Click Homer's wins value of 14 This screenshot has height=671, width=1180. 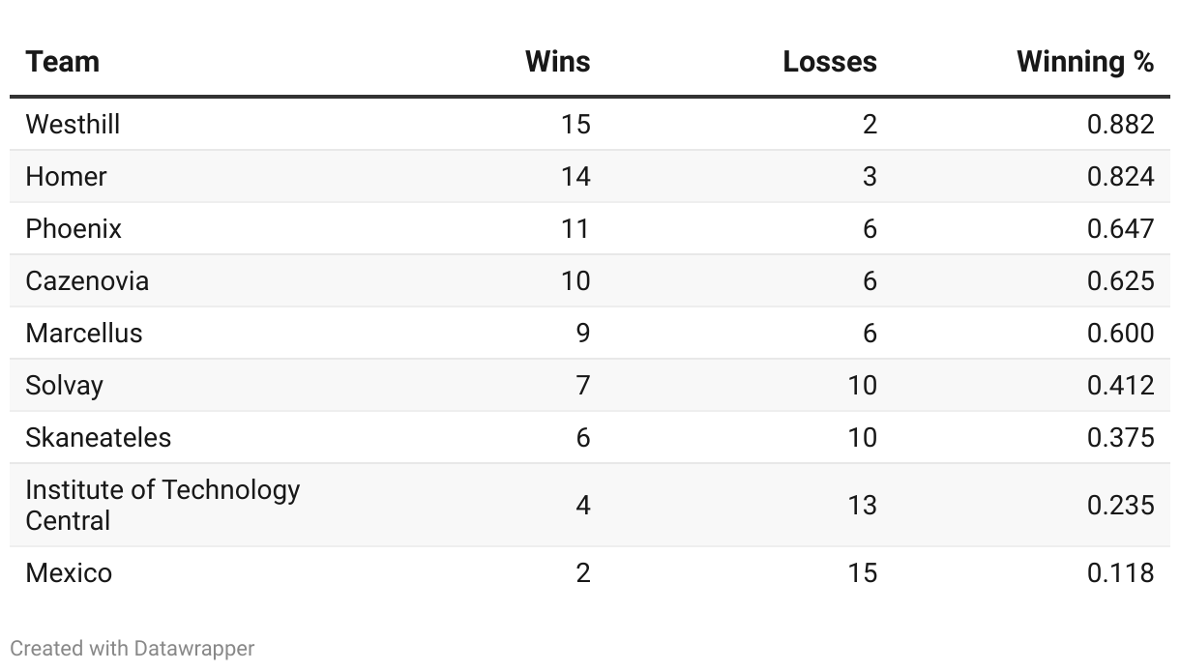pos(575,176)
